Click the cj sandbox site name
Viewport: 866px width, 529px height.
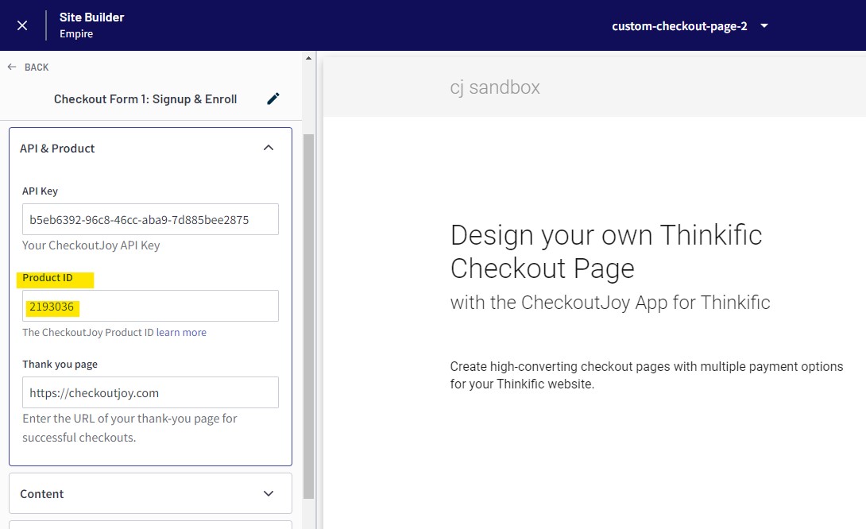point(495,87)
